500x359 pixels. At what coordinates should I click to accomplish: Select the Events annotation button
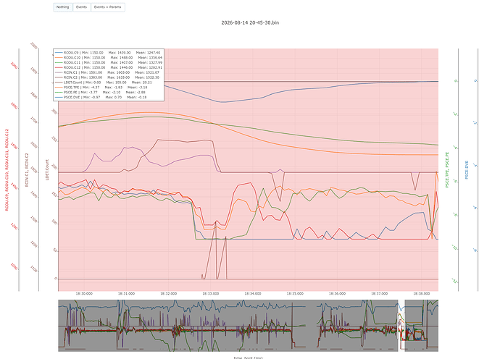[x=82, y=7]
